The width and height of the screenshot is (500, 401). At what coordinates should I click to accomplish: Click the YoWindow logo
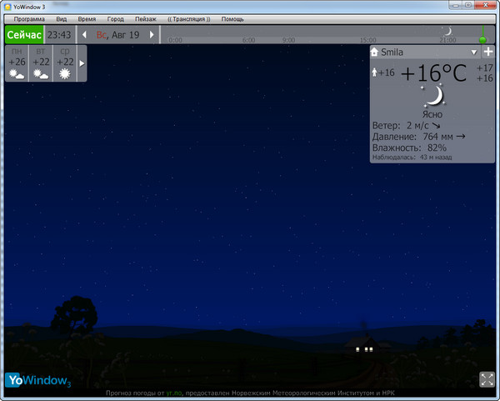38,380
